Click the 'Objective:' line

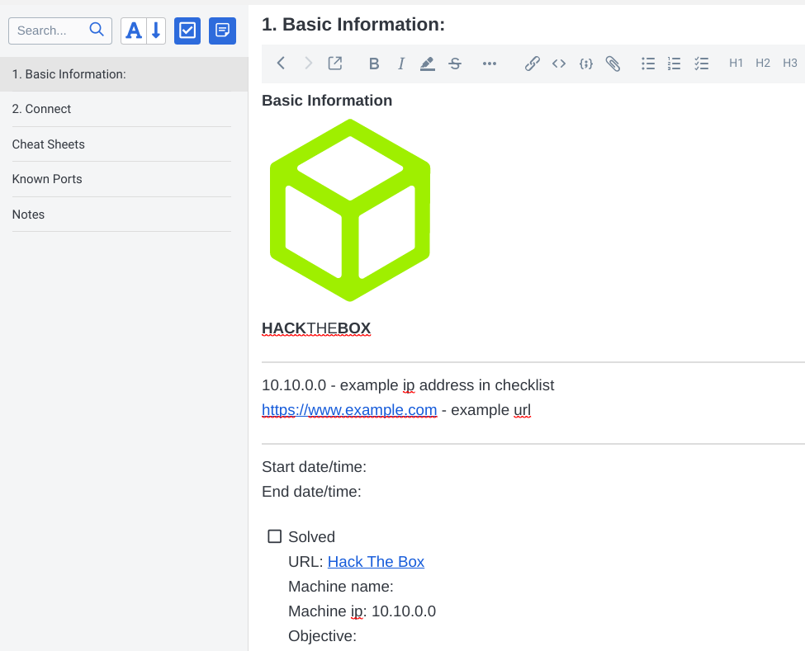click(322, 636)
